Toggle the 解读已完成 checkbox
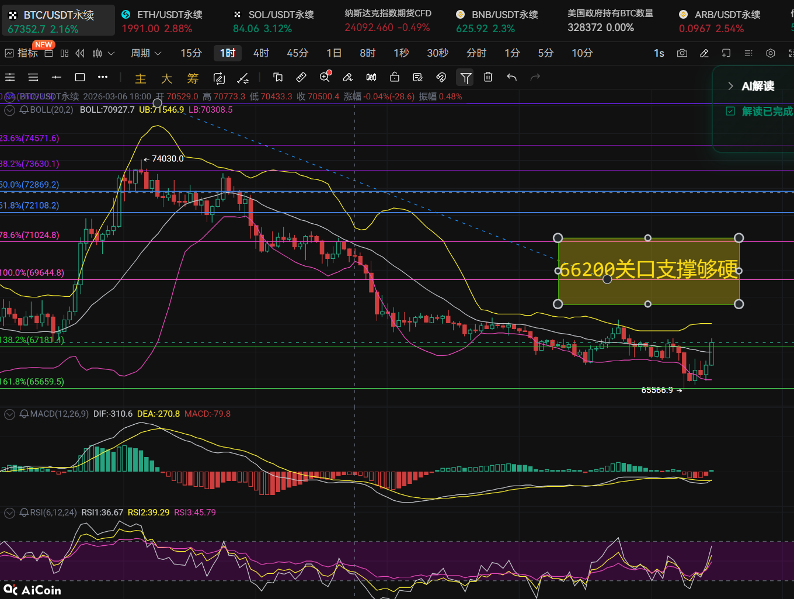This screenshot has width=794, height=599. point(730,111)
